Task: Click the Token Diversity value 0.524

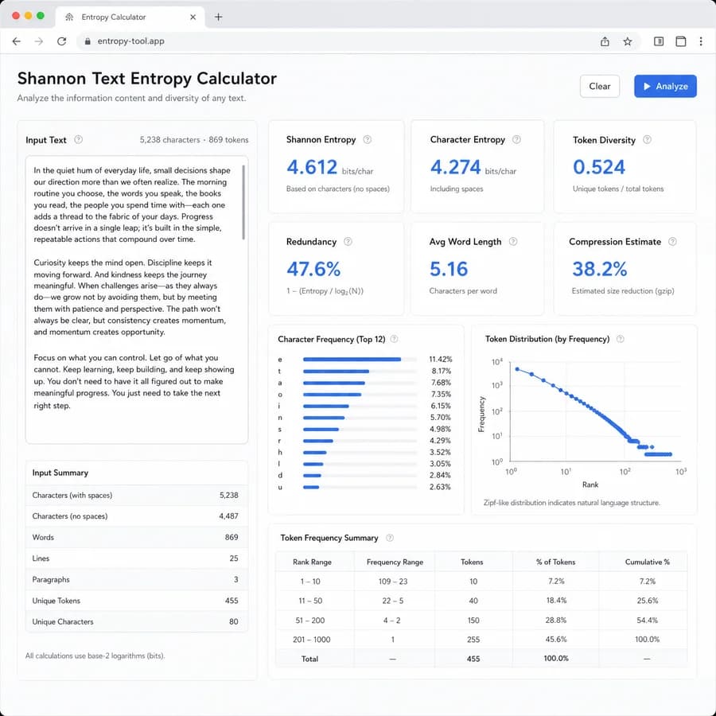Action: tap(598, 167)
